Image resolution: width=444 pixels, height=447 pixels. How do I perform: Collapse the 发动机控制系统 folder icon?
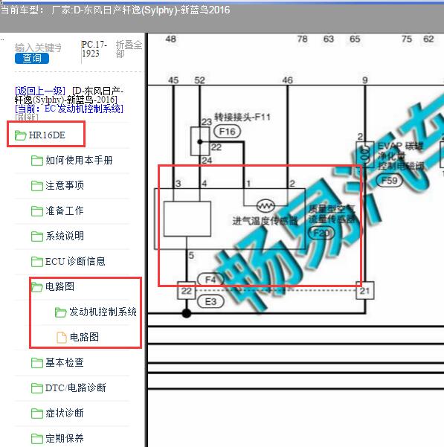[60, 312]
